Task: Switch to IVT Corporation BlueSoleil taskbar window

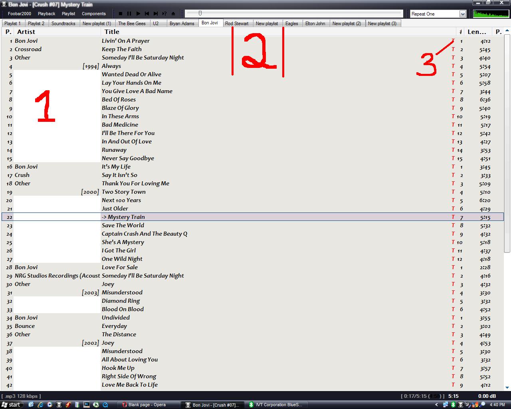Action: (277, 405)
